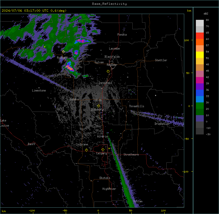Click the yellow diamond marker beside RockyMH

pos(64,52)
